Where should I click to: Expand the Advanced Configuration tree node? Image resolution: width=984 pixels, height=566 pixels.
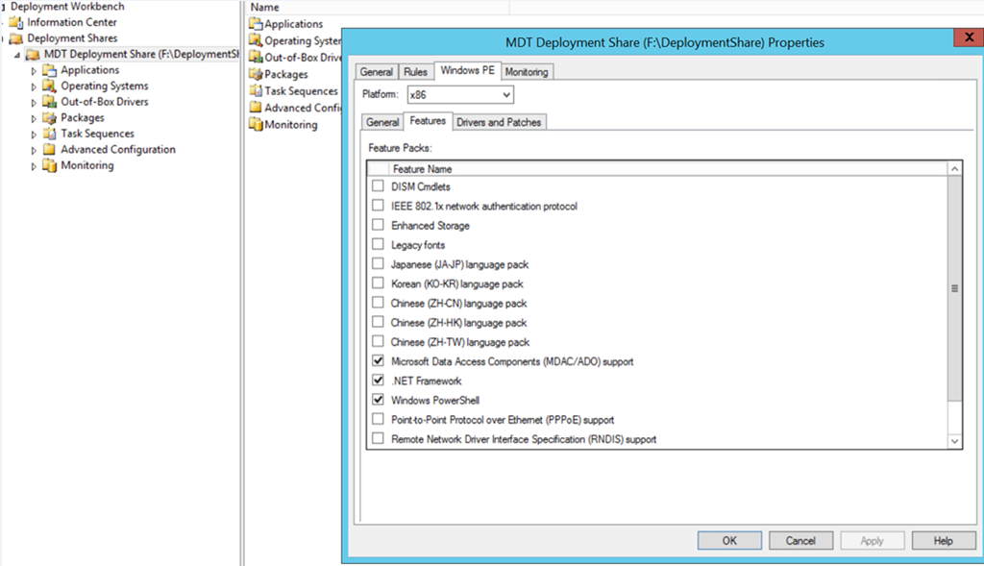(x=34, y=150)
